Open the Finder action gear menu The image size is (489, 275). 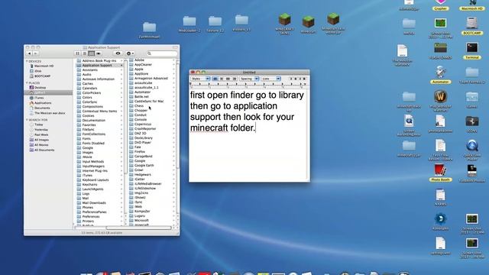(x=130, y=53)
